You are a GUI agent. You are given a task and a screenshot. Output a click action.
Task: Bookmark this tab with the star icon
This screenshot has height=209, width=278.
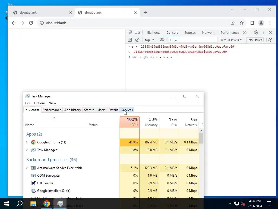241,23
